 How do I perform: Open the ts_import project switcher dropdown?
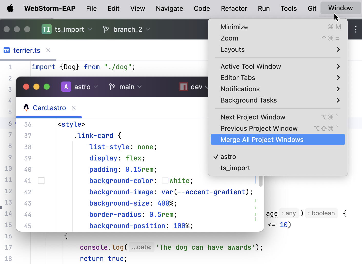(90, 29)
